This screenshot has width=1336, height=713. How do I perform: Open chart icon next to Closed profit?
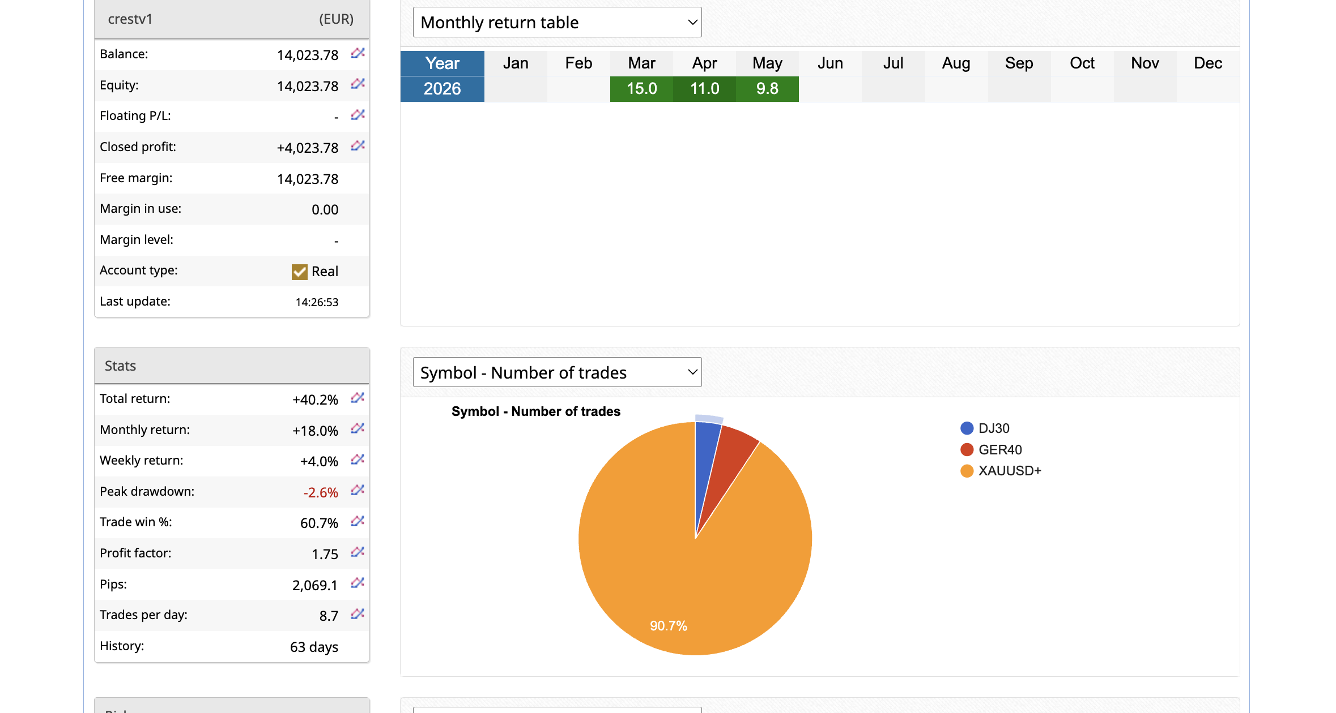[x=358, y=146]
